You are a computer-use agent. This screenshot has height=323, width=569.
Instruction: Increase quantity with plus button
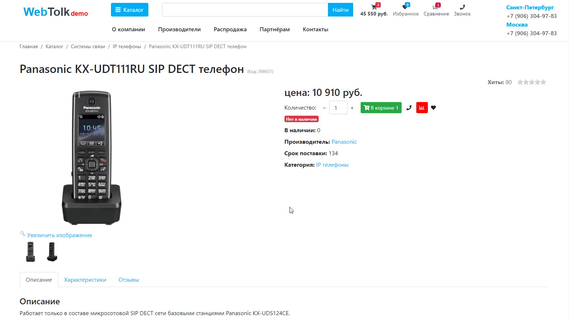(x=352, y=108)
